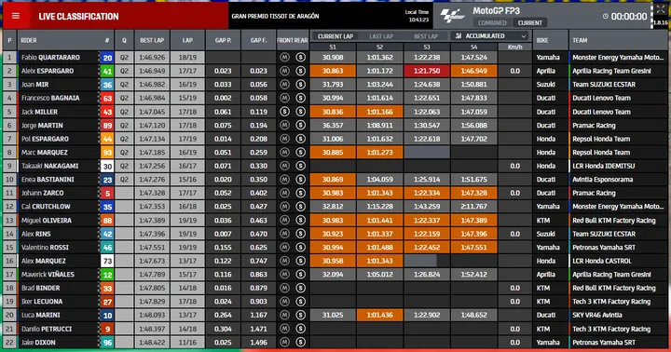671x352 pixels.
Task: Click Viñales's front tyre icon
Action: click(284, 275)
